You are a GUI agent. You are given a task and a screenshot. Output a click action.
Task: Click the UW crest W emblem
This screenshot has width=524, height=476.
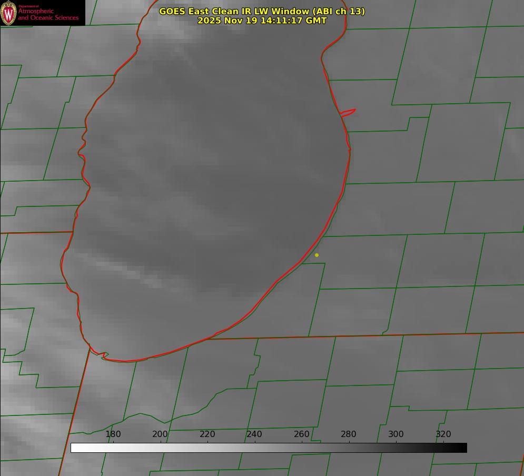8,13
